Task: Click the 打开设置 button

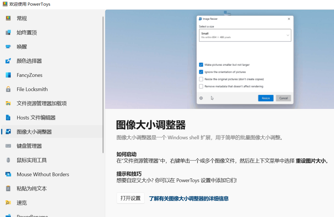Action: (131, 198)
